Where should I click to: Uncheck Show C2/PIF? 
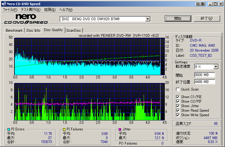pyautogui.click(x=178, y=101)
